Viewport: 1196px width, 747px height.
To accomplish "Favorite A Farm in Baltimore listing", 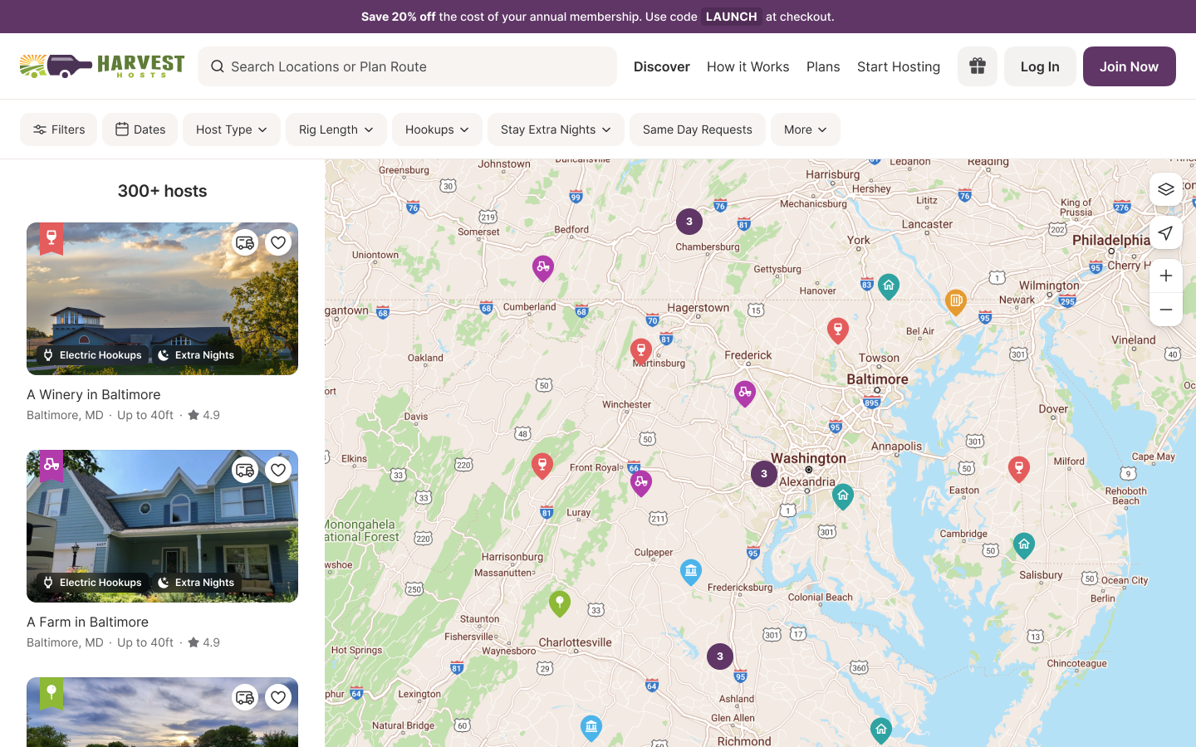I will (278, 470).
